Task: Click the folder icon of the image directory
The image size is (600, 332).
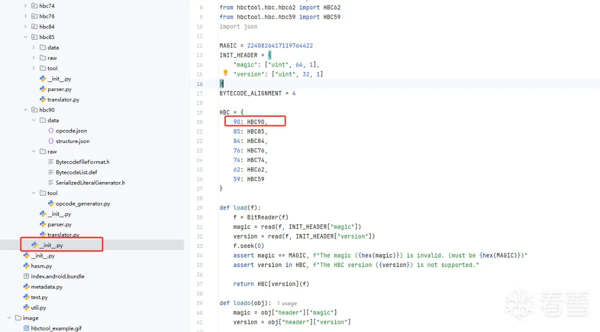Action: (18, 318)
